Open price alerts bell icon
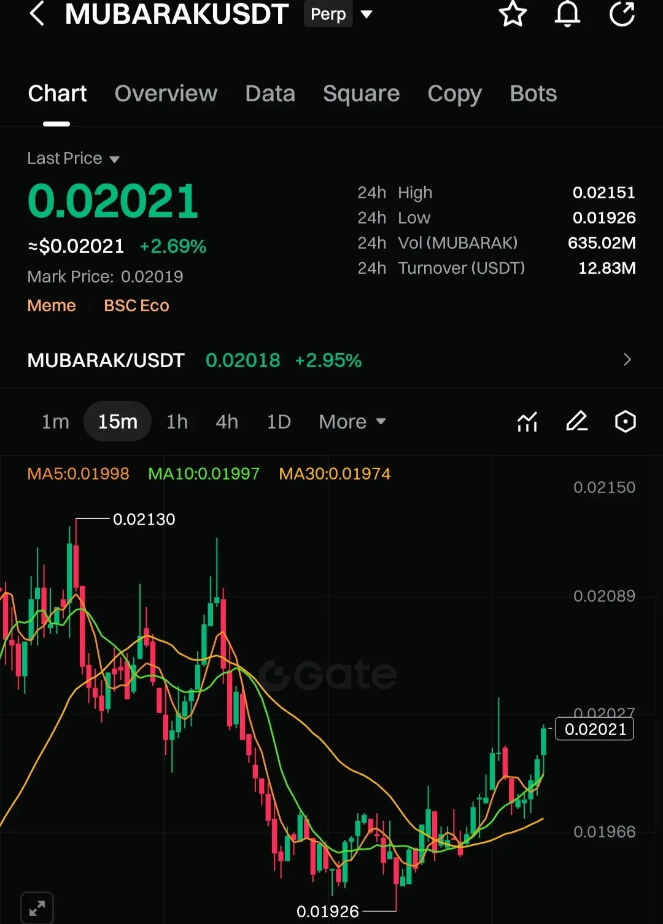This screenshot has width=663, height=924. pos(567,14)
